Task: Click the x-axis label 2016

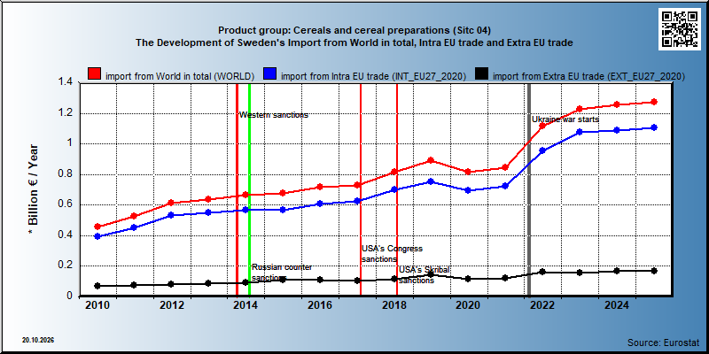Action: 320,305
